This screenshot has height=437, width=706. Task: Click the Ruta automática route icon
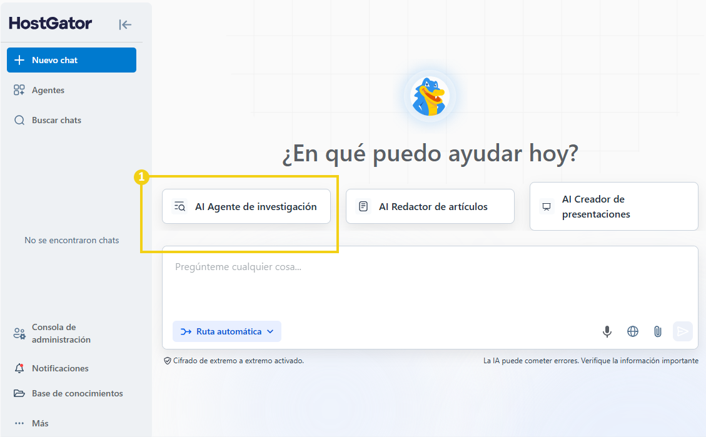point(186,332)
